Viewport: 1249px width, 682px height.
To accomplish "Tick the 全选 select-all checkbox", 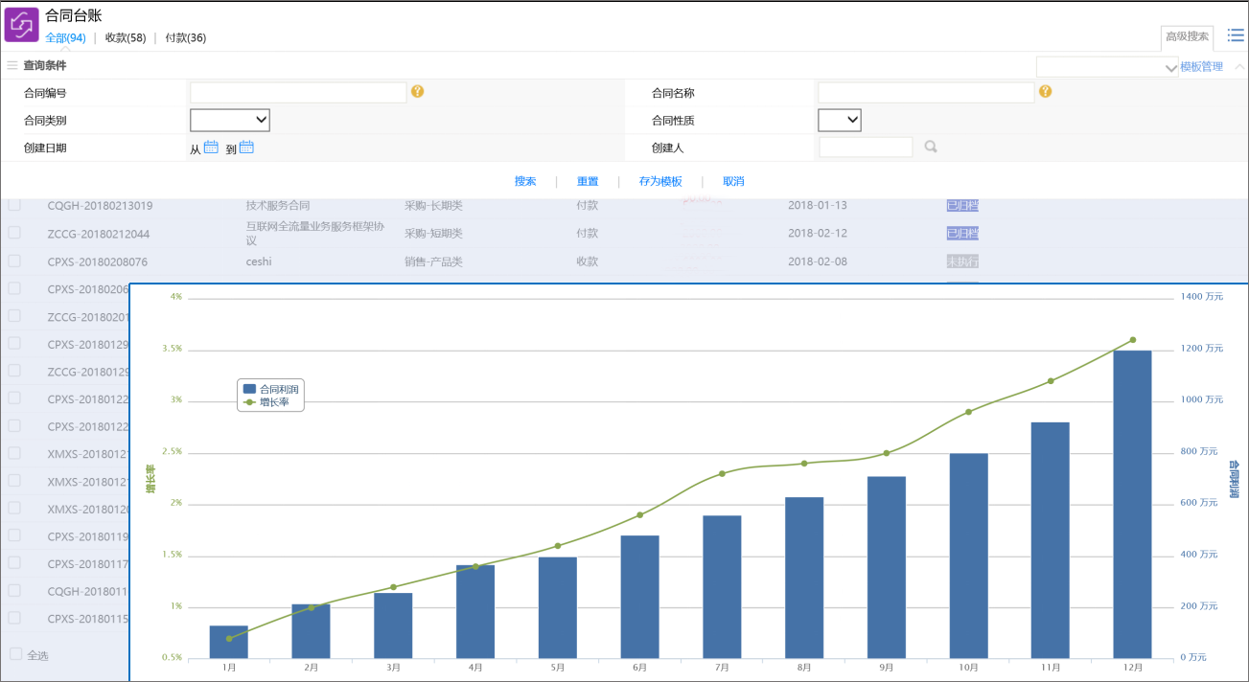I will click(x=15, y=654).
